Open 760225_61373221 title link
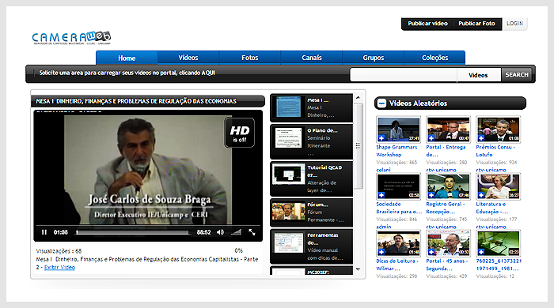The width and height of the screenshot is (554, 308). pyautogui.click(x=499, y=265)
